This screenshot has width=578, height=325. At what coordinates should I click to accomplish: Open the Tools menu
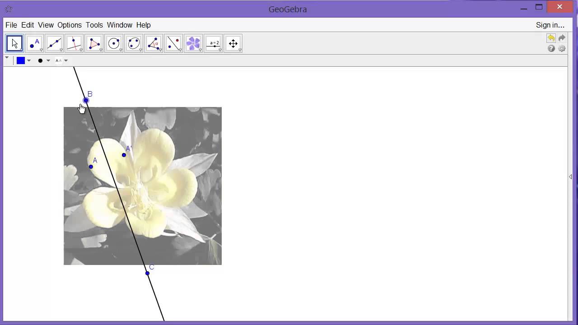pos(94,25)
